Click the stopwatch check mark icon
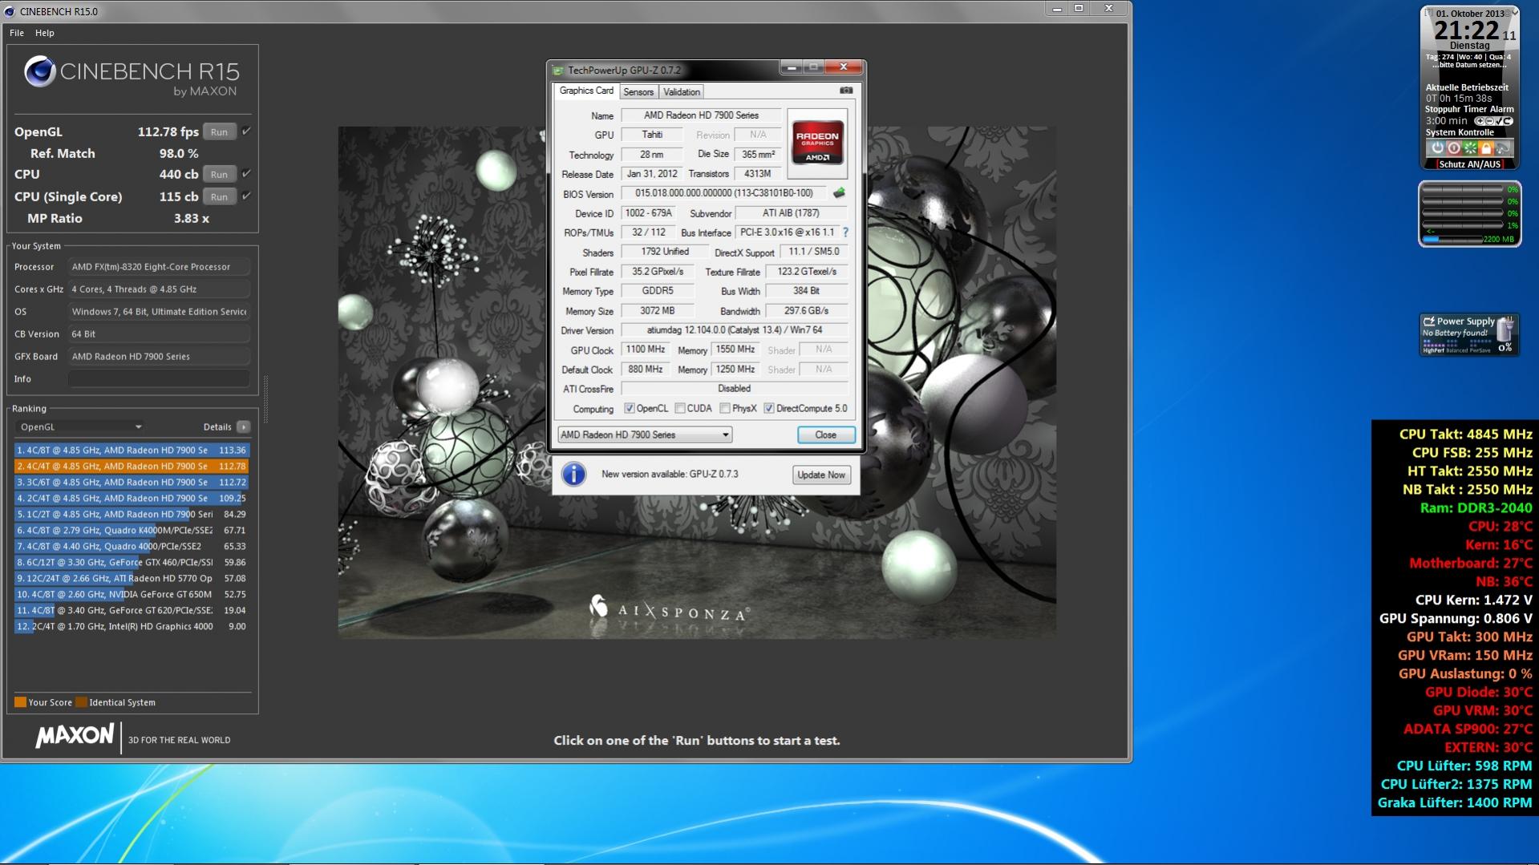The image size is (1539, 865). [1498, 121]
